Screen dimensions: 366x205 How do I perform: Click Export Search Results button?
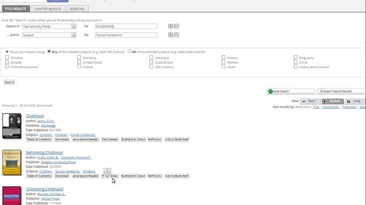tap(340, 91)
